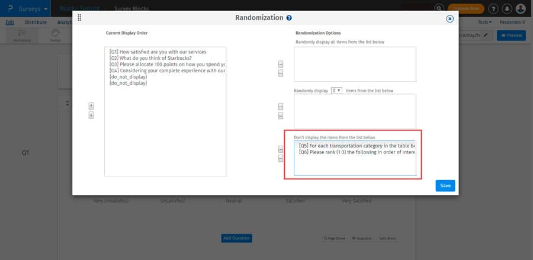Move selected question up with up arrow
The image size is (533, 260).
(91, 106)
